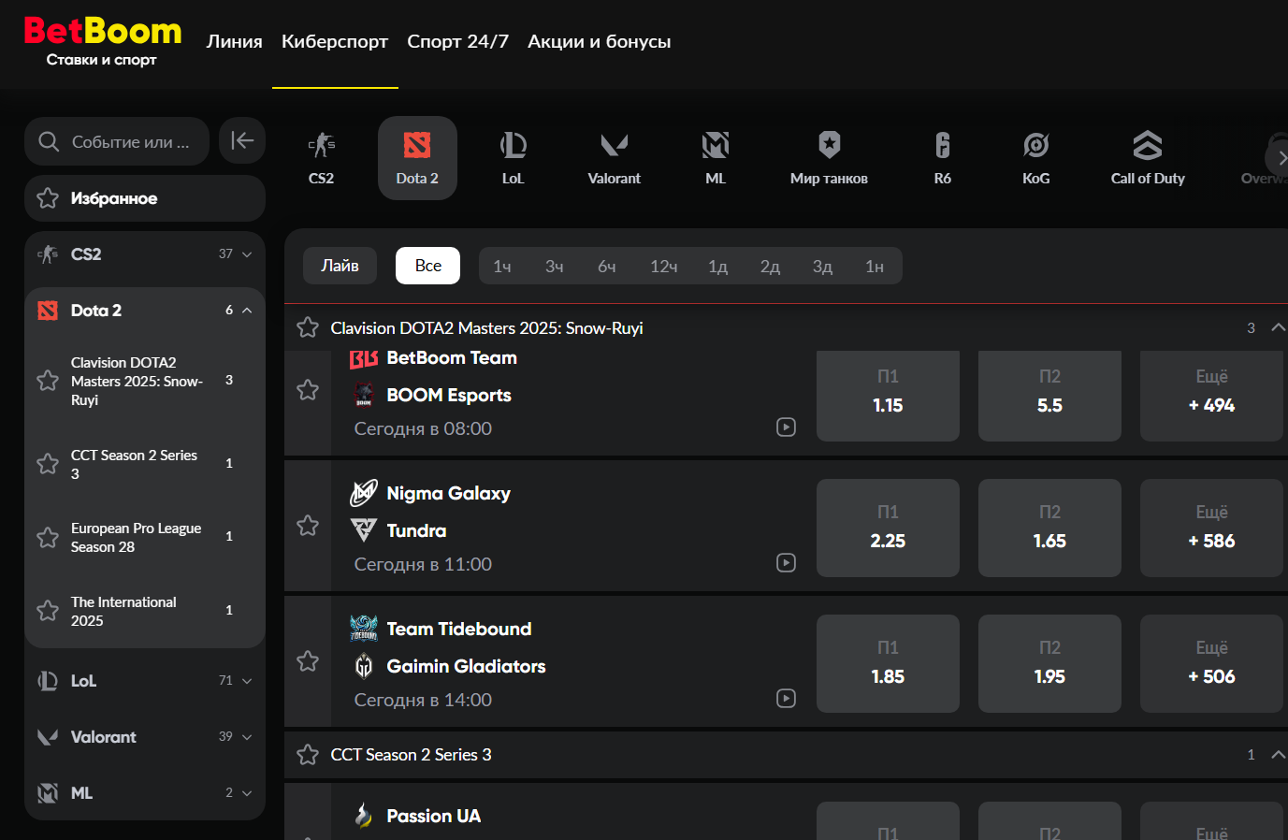Open Спорт 24/7 navigation tab

point(457,41)
